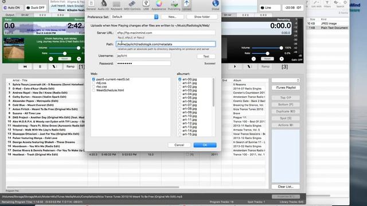The image size is (367, 206).
Task: Open the Preference Set Default dropdown
Action: (x=135, y=17)
